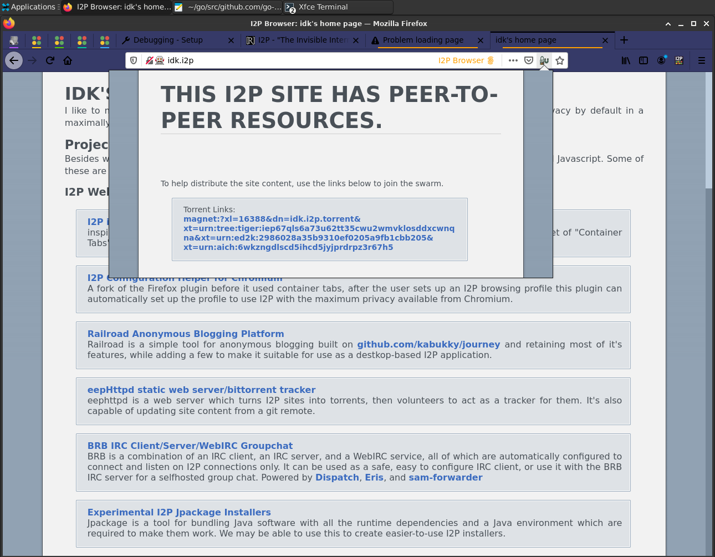Follow the Eris link
The image size is (715, 557).
[x=374, y=477]
